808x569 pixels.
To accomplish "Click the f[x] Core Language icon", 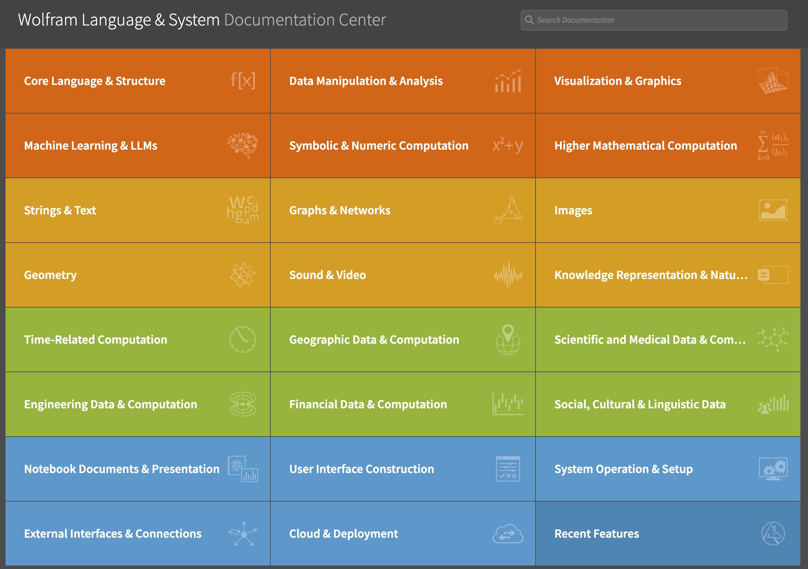I will (x=243, y=80).
